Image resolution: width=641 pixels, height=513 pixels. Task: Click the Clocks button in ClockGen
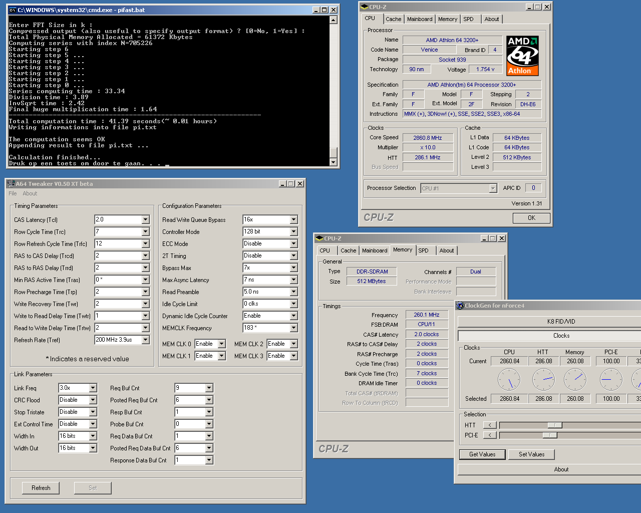(x=561, y=336)
